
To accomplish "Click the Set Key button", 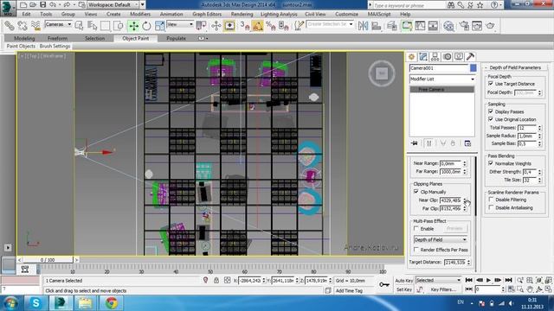I will (404, 289).
